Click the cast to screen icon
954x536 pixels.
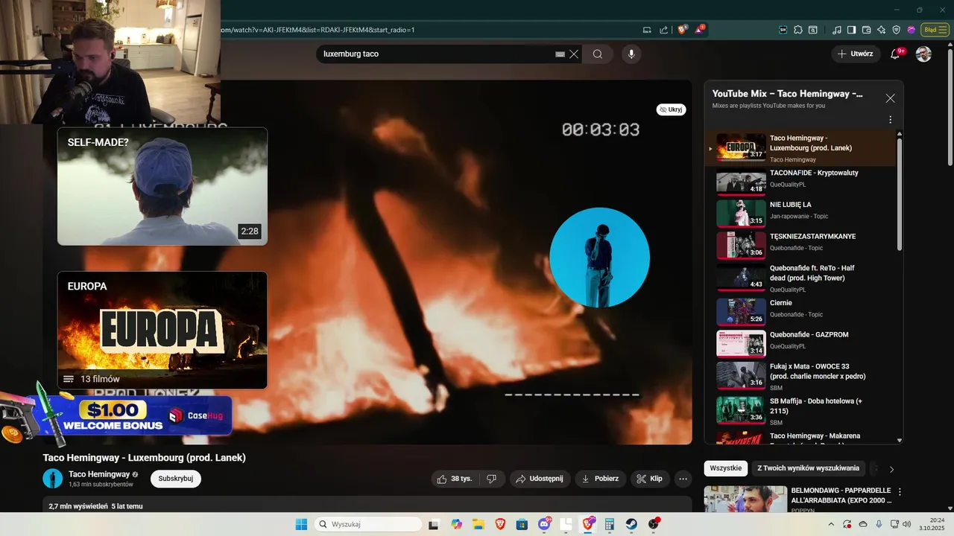click(x=647, y=30)
